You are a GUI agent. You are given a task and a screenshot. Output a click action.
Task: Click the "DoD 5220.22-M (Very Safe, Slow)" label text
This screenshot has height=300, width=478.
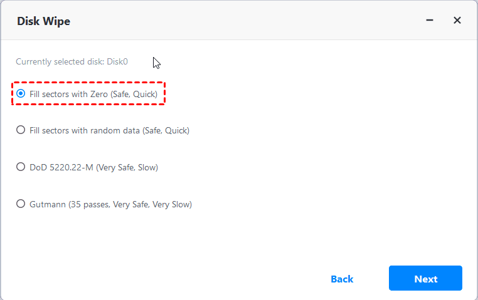(x=93, y=167)
